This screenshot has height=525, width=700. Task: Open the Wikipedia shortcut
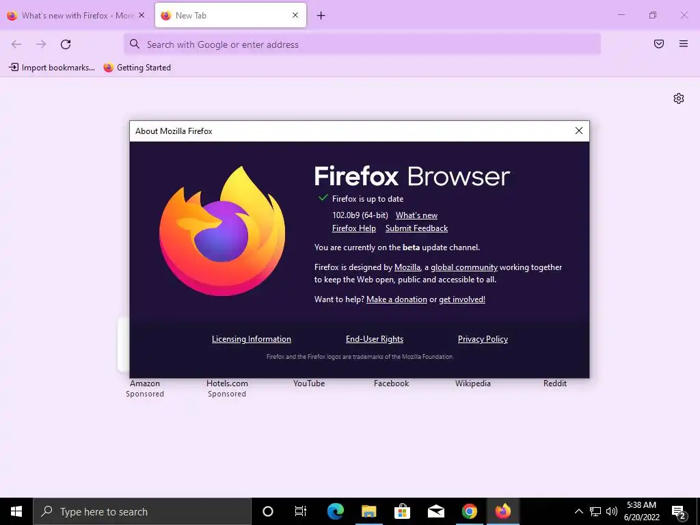(473, 383)
